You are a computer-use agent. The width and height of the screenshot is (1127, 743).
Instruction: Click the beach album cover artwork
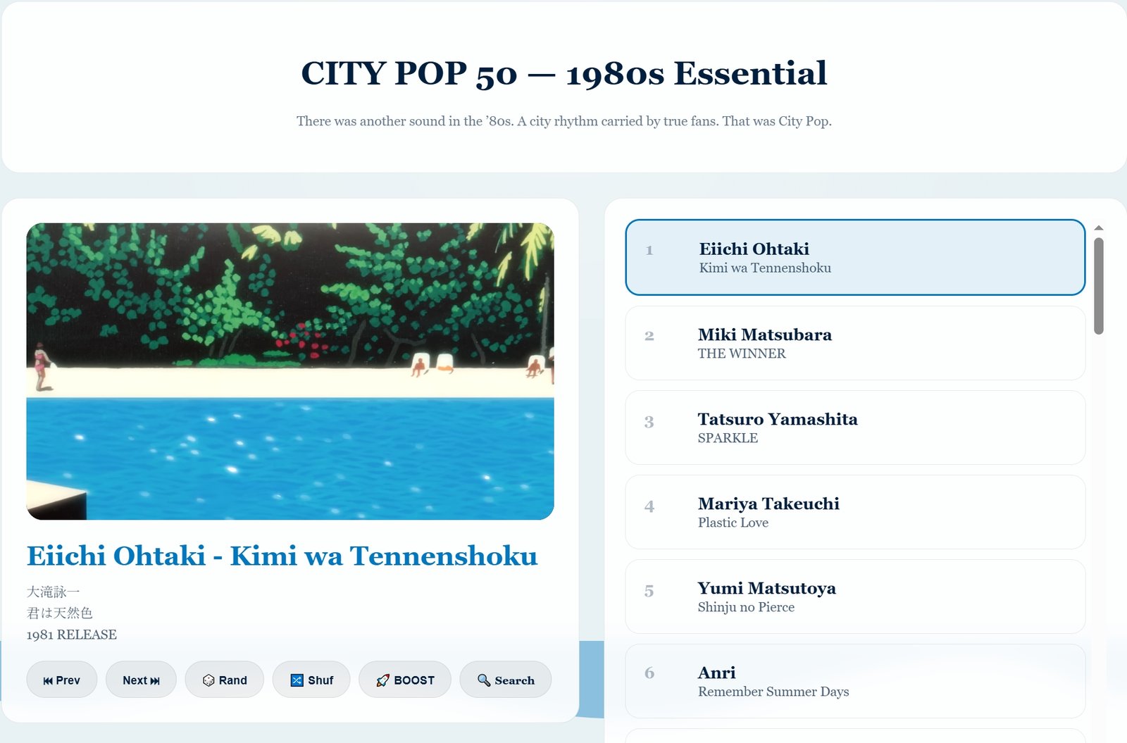click(290, 371)
